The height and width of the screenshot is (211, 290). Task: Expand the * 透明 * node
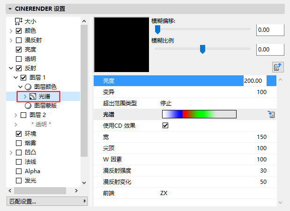coord(16,124)
